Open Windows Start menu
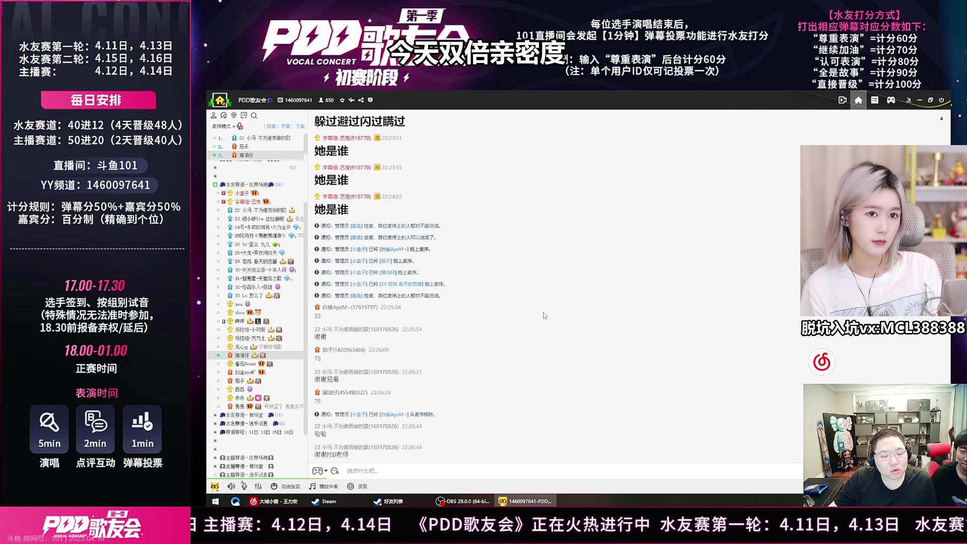967x544 pixels. tap(216, 501)
